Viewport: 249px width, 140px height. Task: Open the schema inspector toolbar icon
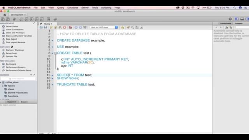pos(14,19)
